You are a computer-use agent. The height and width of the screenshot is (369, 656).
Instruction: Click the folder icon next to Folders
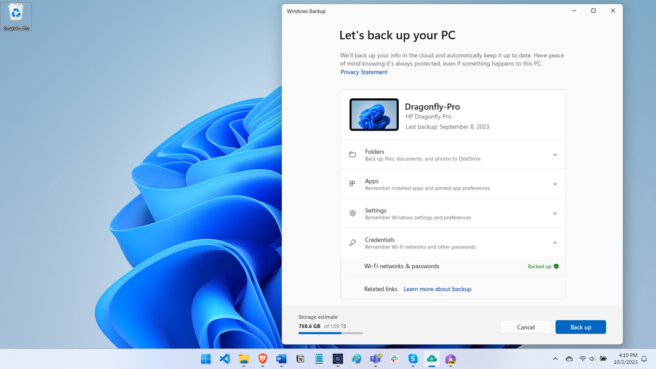click(353, 154)
